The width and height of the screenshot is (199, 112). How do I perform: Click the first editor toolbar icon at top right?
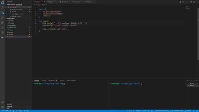coord(180,2)
